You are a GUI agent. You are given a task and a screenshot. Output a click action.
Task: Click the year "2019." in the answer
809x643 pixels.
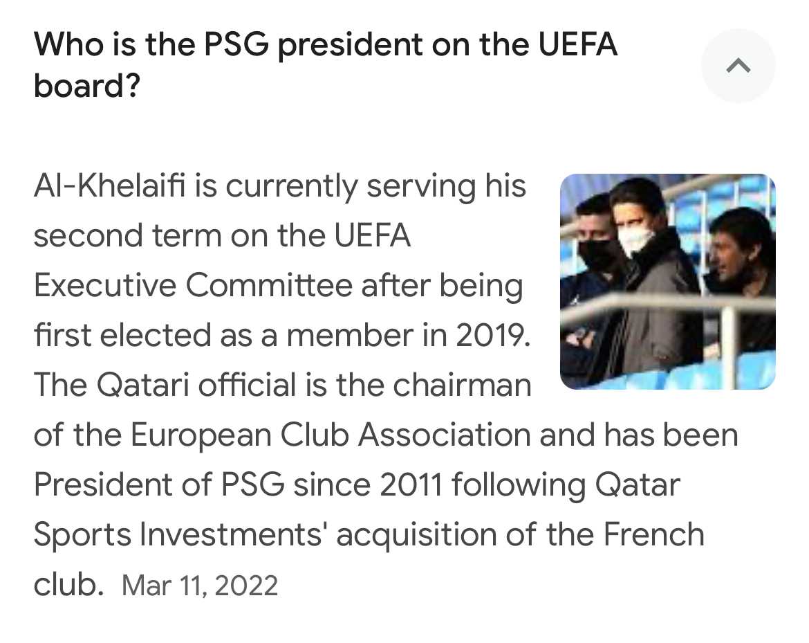[493, 335]
